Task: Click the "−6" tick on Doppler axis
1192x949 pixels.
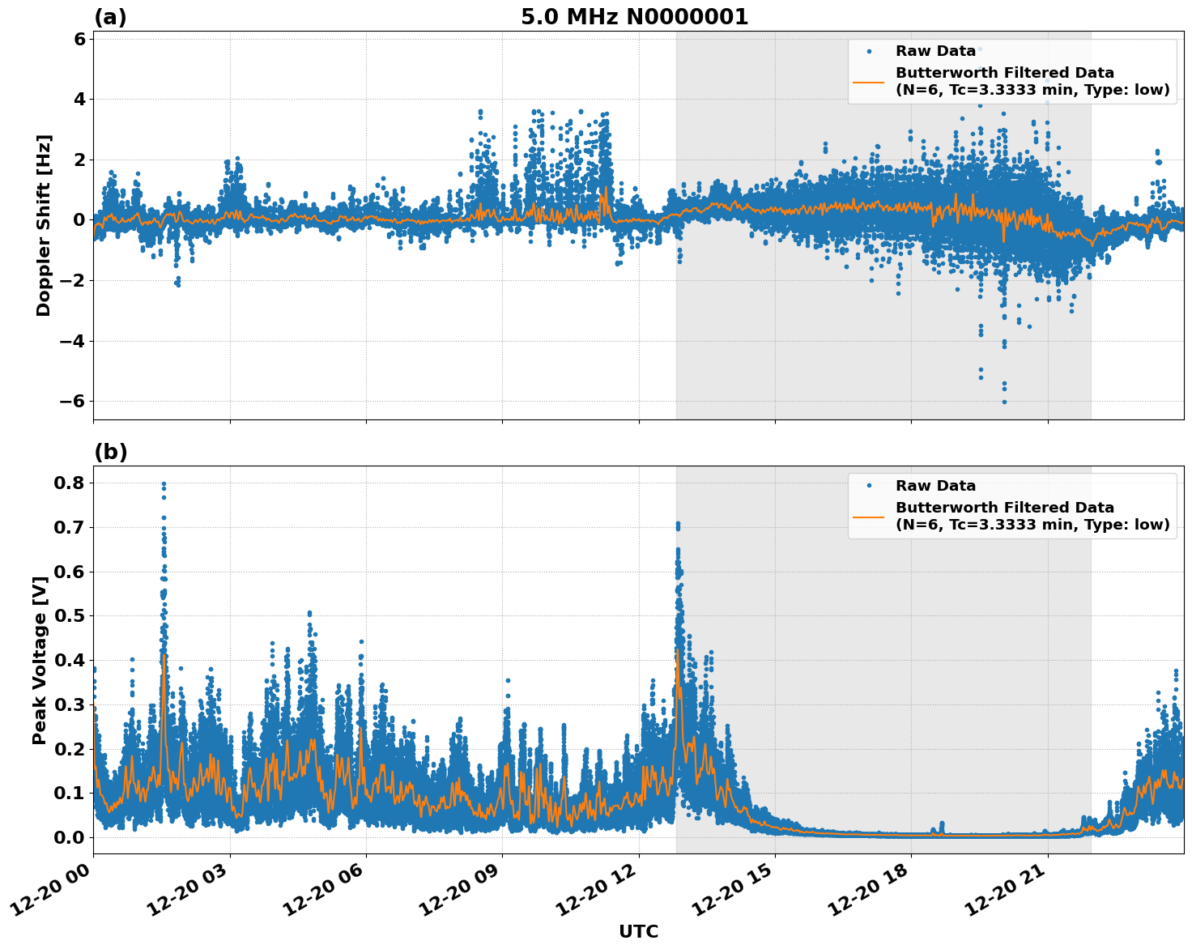Action: tap(72, 402)
